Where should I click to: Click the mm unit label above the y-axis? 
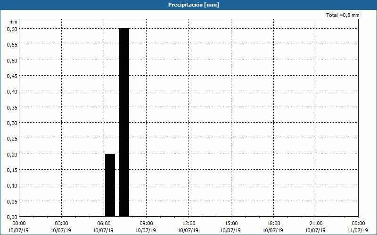pyautogui.click(x=13, y=22)
